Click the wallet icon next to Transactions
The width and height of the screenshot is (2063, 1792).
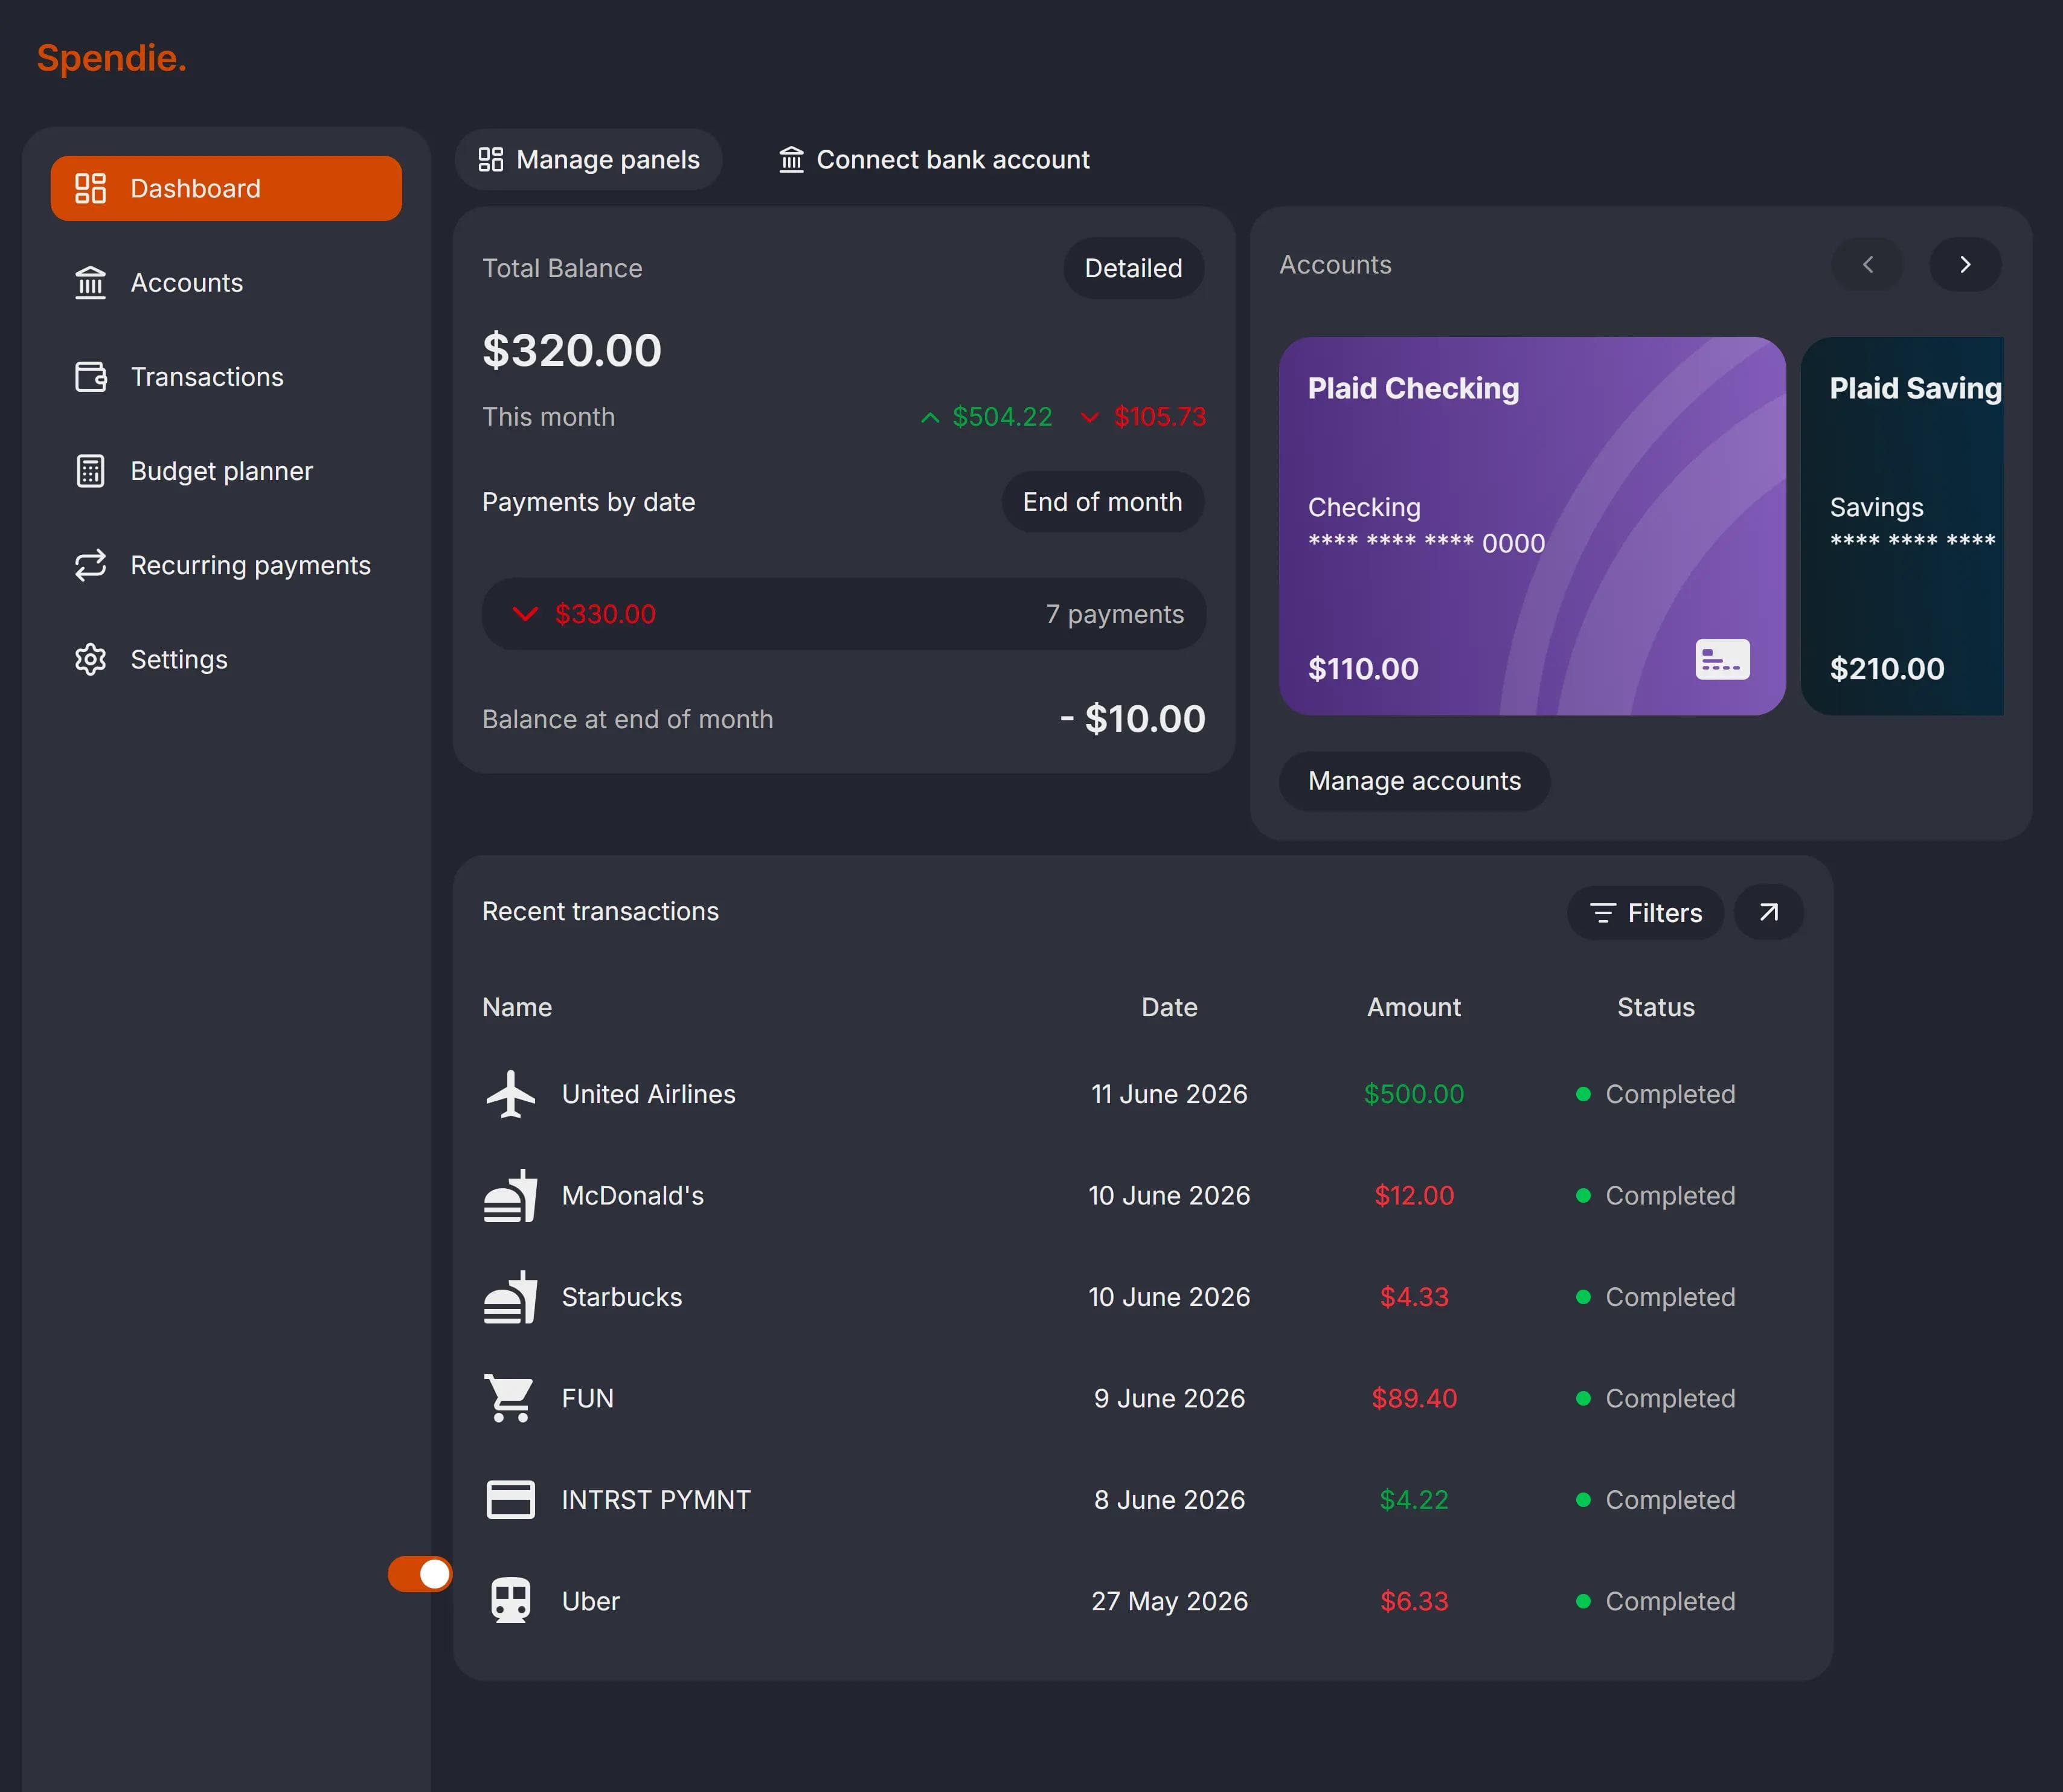coord(91,377)
